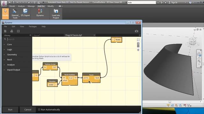Click Load into Project ribbon button
Screen dimensions: 204x114
coord(56,14)
